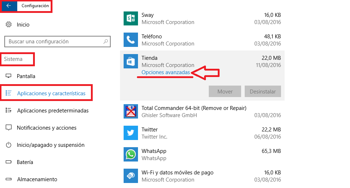Screen dimensions: 350x188
Task: Go back with the arrow button
Action: click(9, 6)
